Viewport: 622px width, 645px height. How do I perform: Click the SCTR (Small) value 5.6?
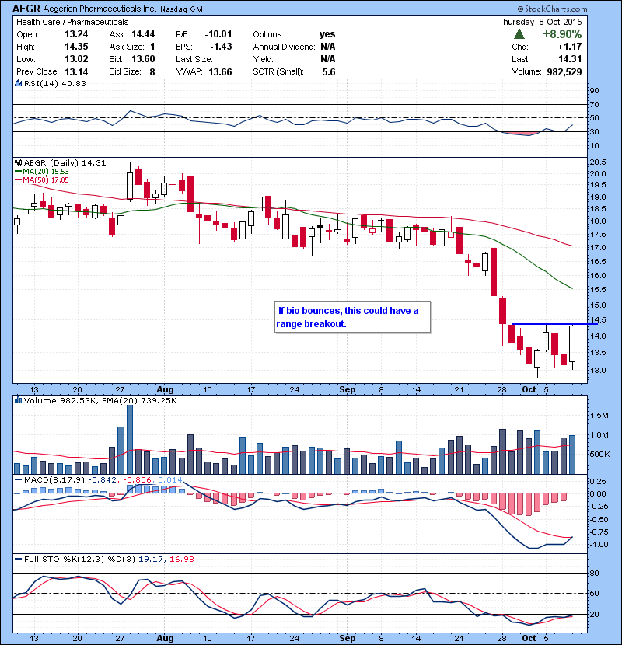329,72
